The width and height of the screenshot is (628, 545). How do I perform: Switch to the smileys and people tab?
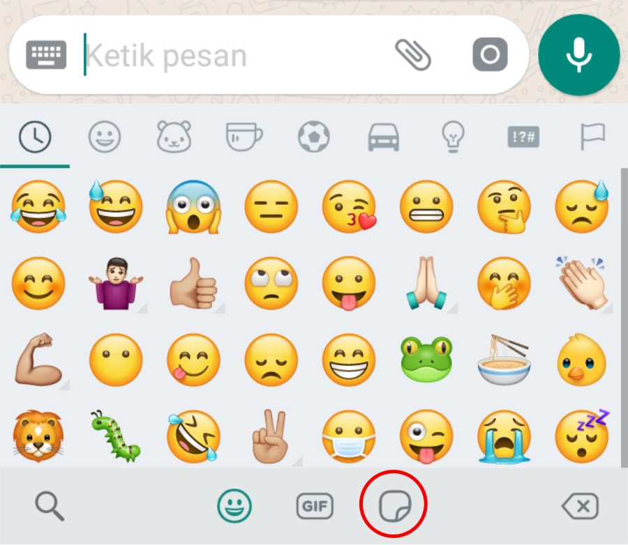click(104, 137)
